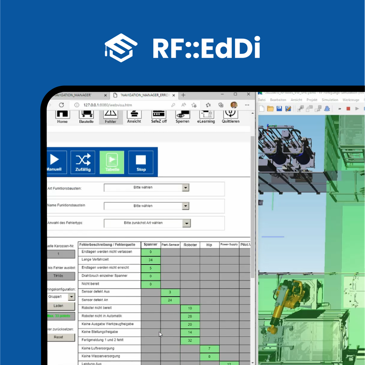The image size is (365, 365).
Task: Click the Max. 33 points button
Action: coord(61,316)
